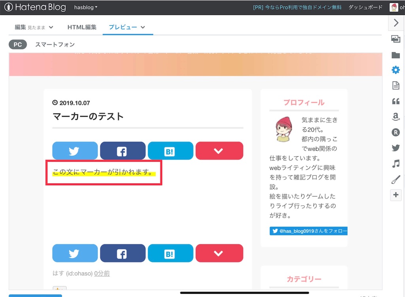The image size is (405, 297).
Task: Select the プレビュー tab
Action: (124, 28)
